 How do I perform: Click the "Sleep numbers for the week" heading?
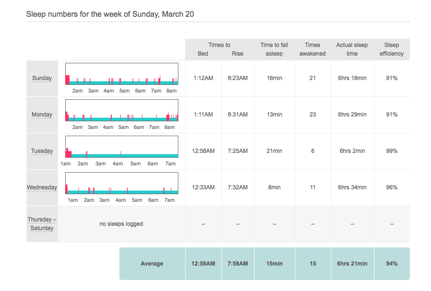click(110, 14)
